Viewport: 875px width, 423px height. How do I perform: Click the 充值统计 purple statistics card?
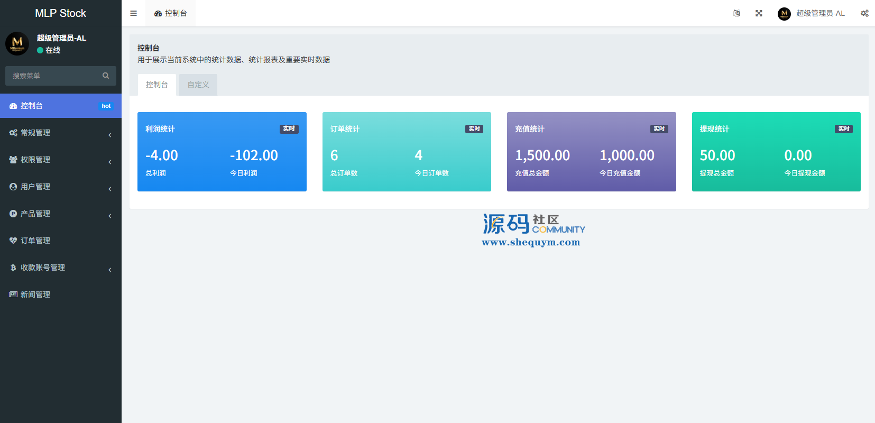pyautogui.click(x=591, y=152)
